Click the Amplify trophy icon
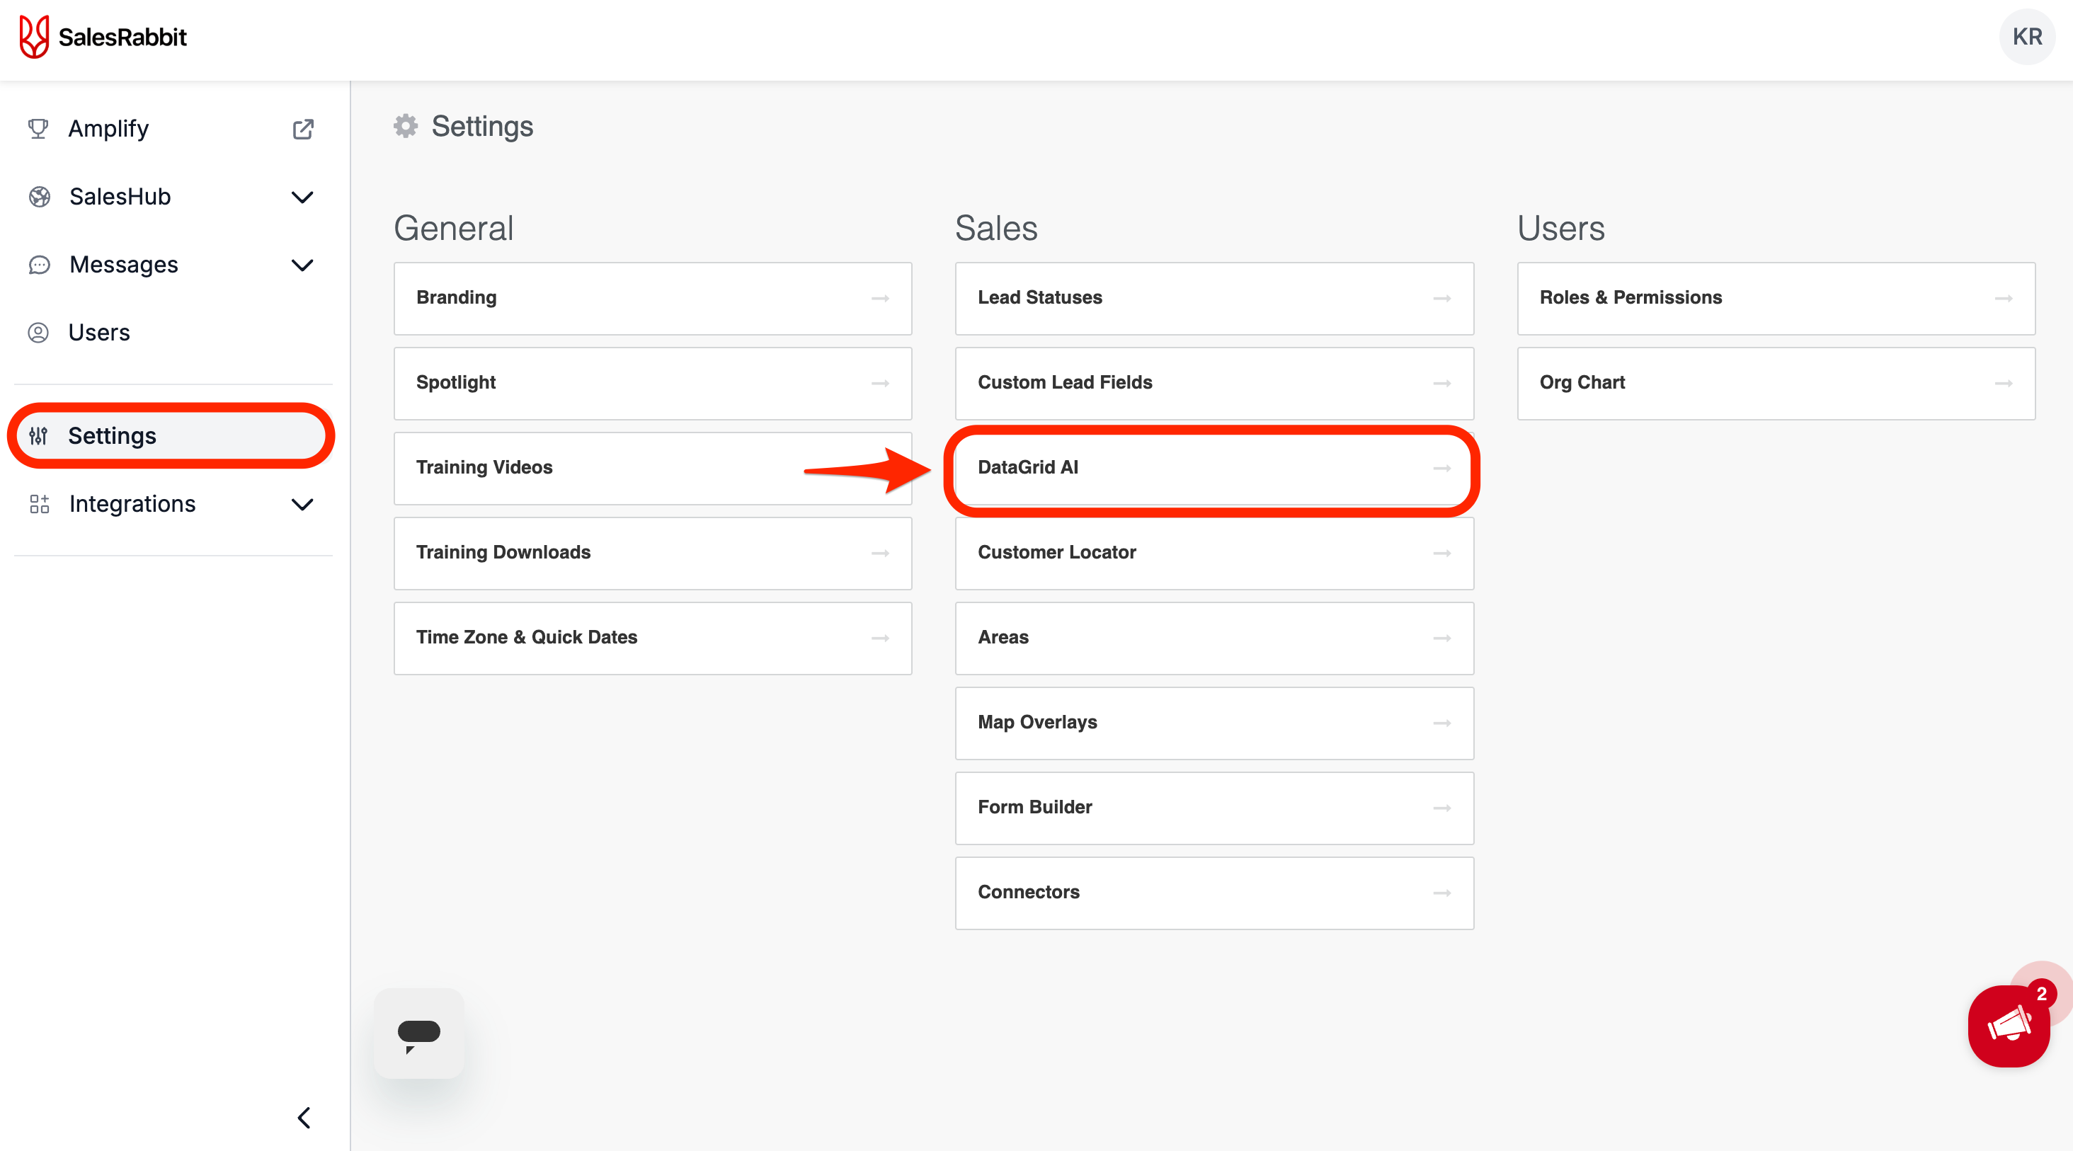Image resolution: width=2073 pixels, height=1151 pixels. (x=38, y=129)
